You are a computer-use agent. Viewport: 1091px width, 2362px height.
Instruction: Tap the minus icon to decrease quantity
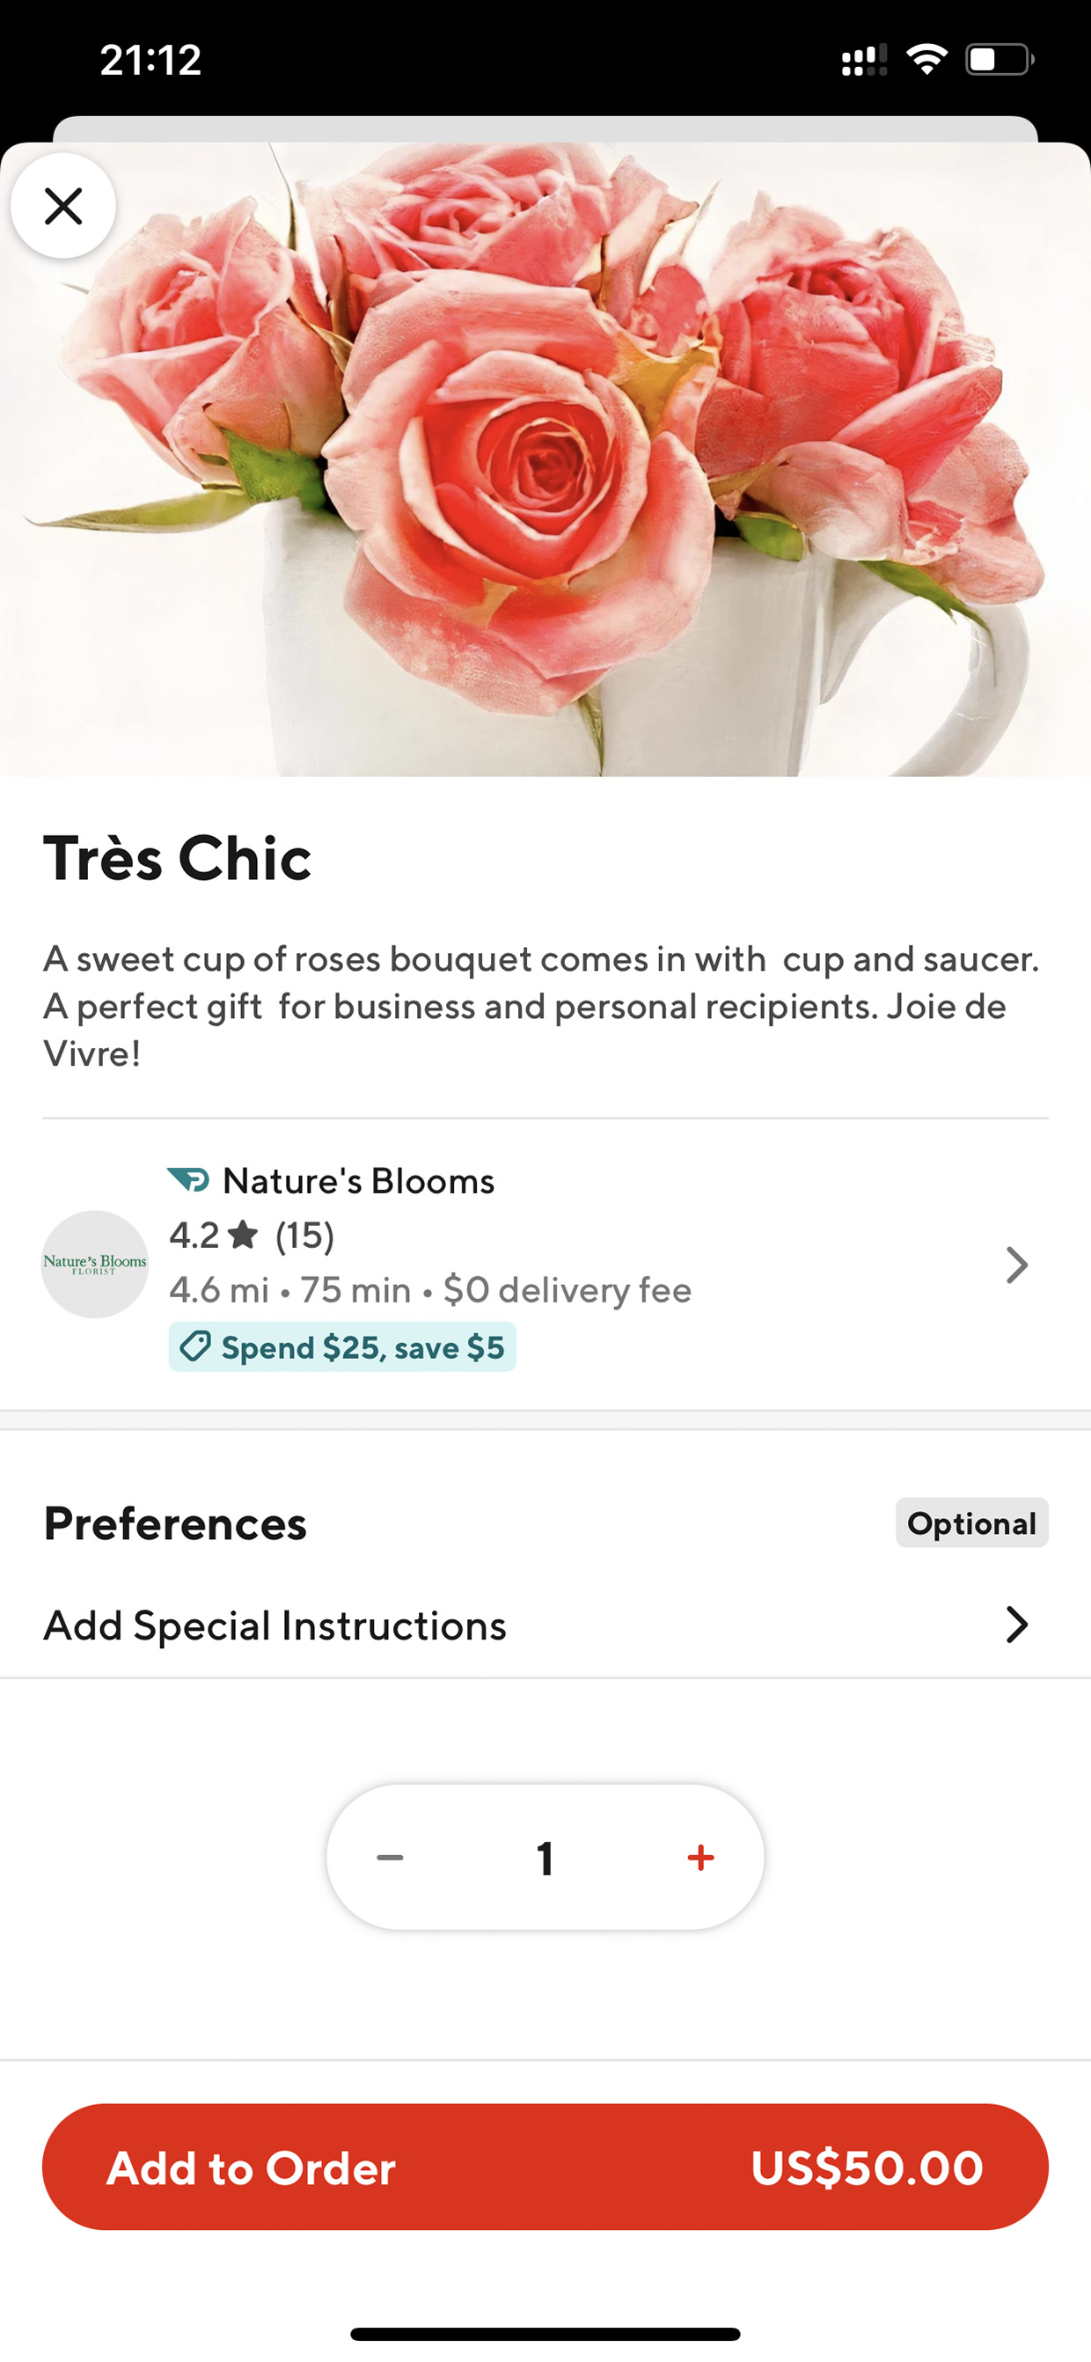pyautogui.click(x=390, y=1858)
